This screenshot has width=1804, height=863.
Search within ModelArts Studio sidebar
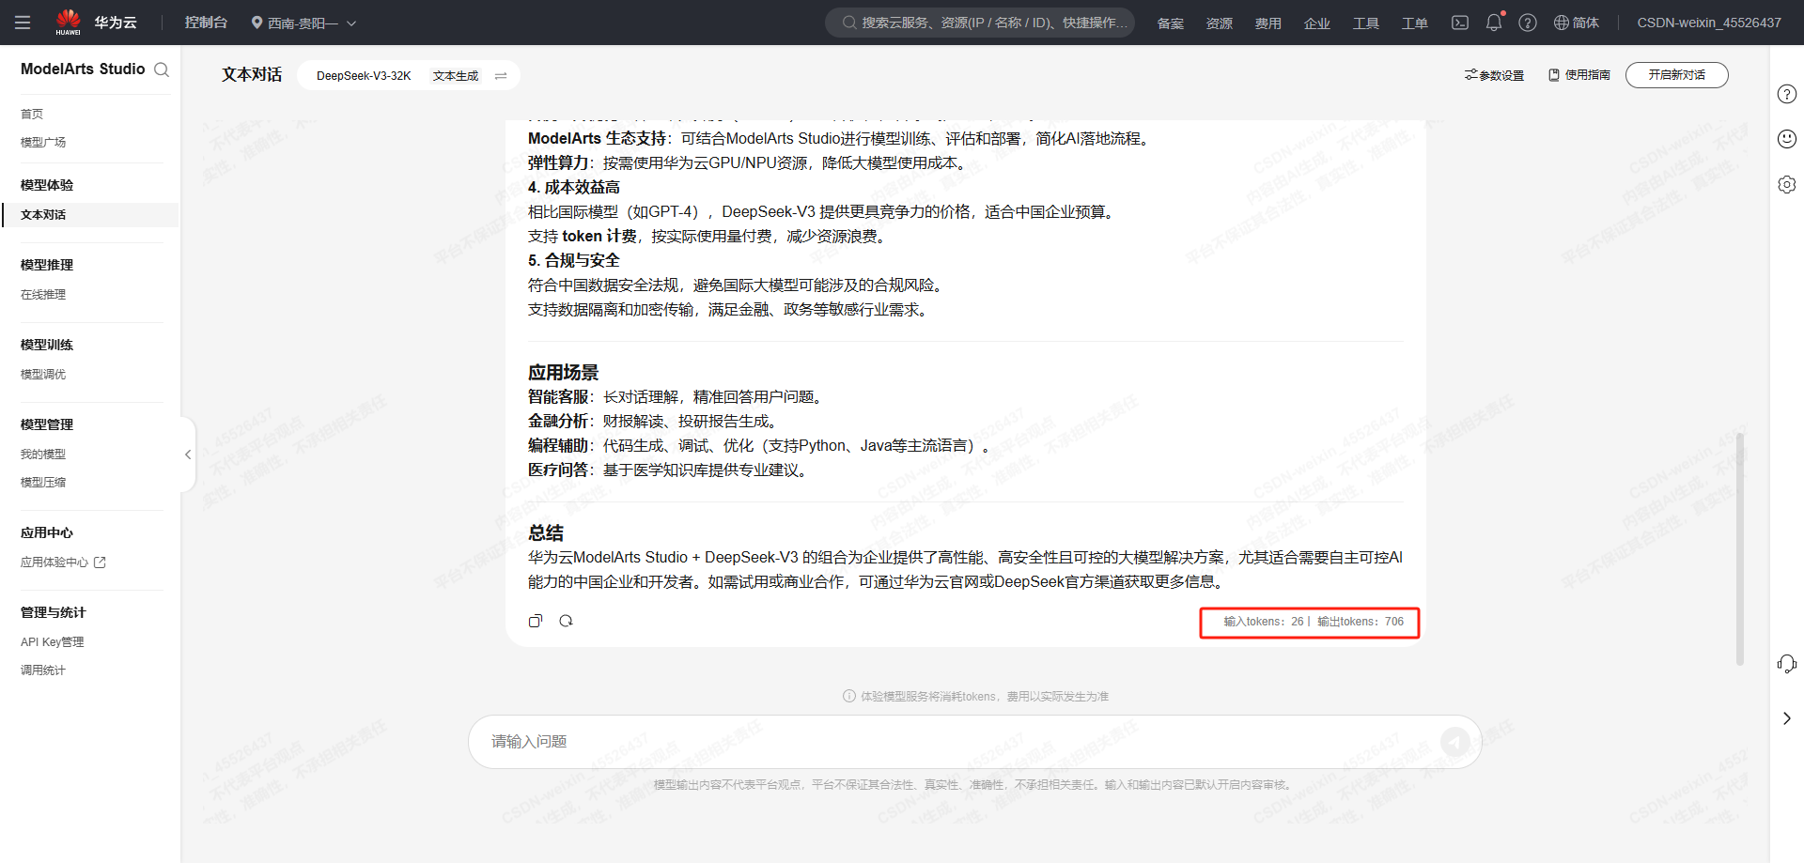162,69
